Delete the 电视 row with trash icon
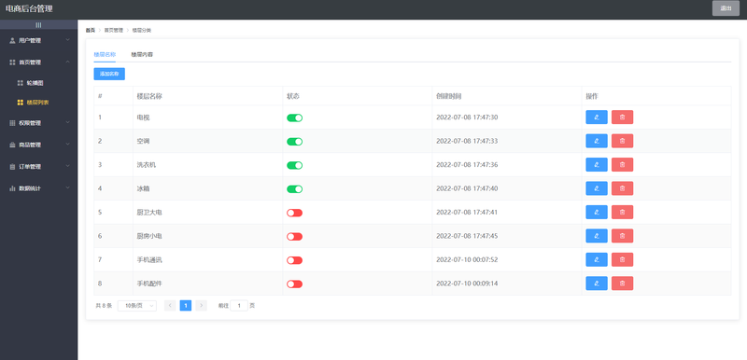 622,117
